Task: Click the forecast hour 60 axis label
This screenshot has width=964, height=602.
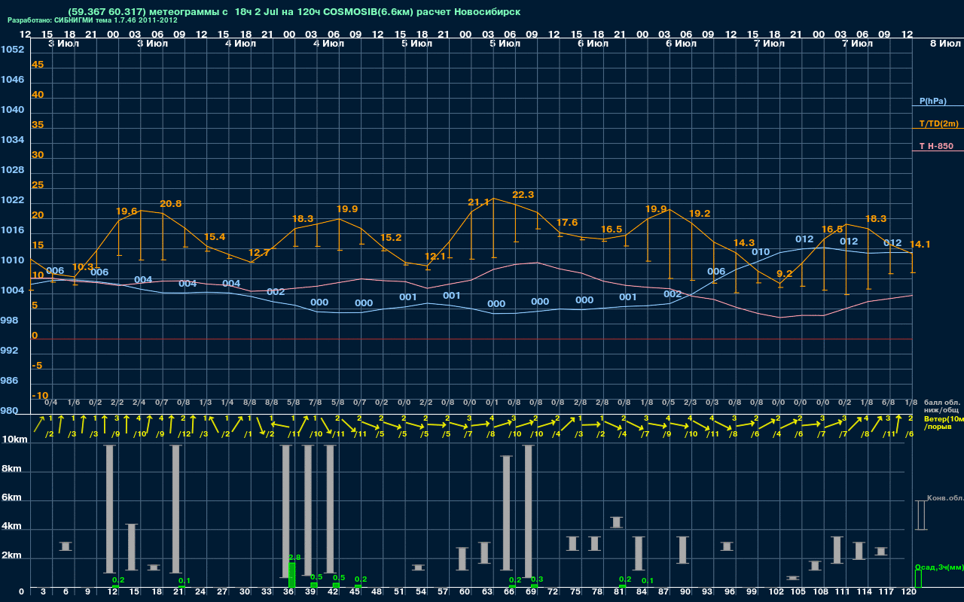Action: coord(465,592)
